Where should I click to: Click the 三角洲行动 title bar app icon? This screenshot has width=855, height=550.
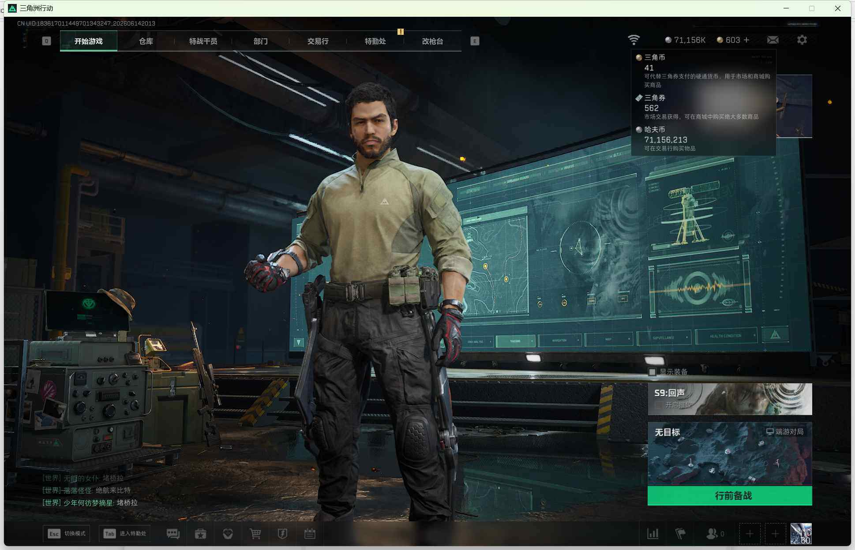click(x=12, y=8)
